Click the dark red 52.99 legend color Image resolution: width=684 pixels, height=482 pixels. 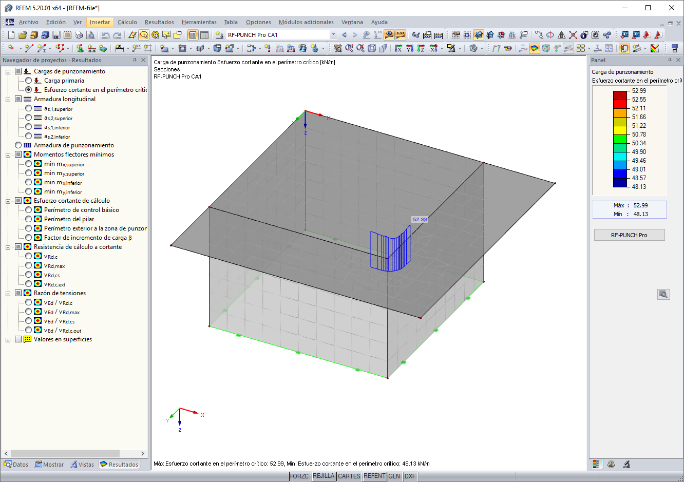pyautogui.click(x=620, y=95)
